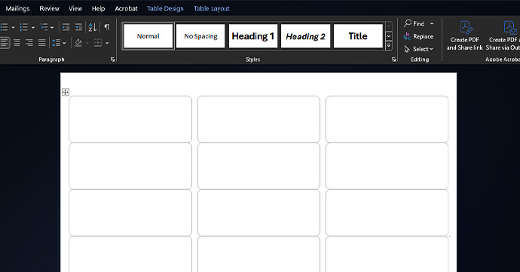Open the Find dropdown arrow
Viewport: 520px width, 272px height.
coord(432,23)
